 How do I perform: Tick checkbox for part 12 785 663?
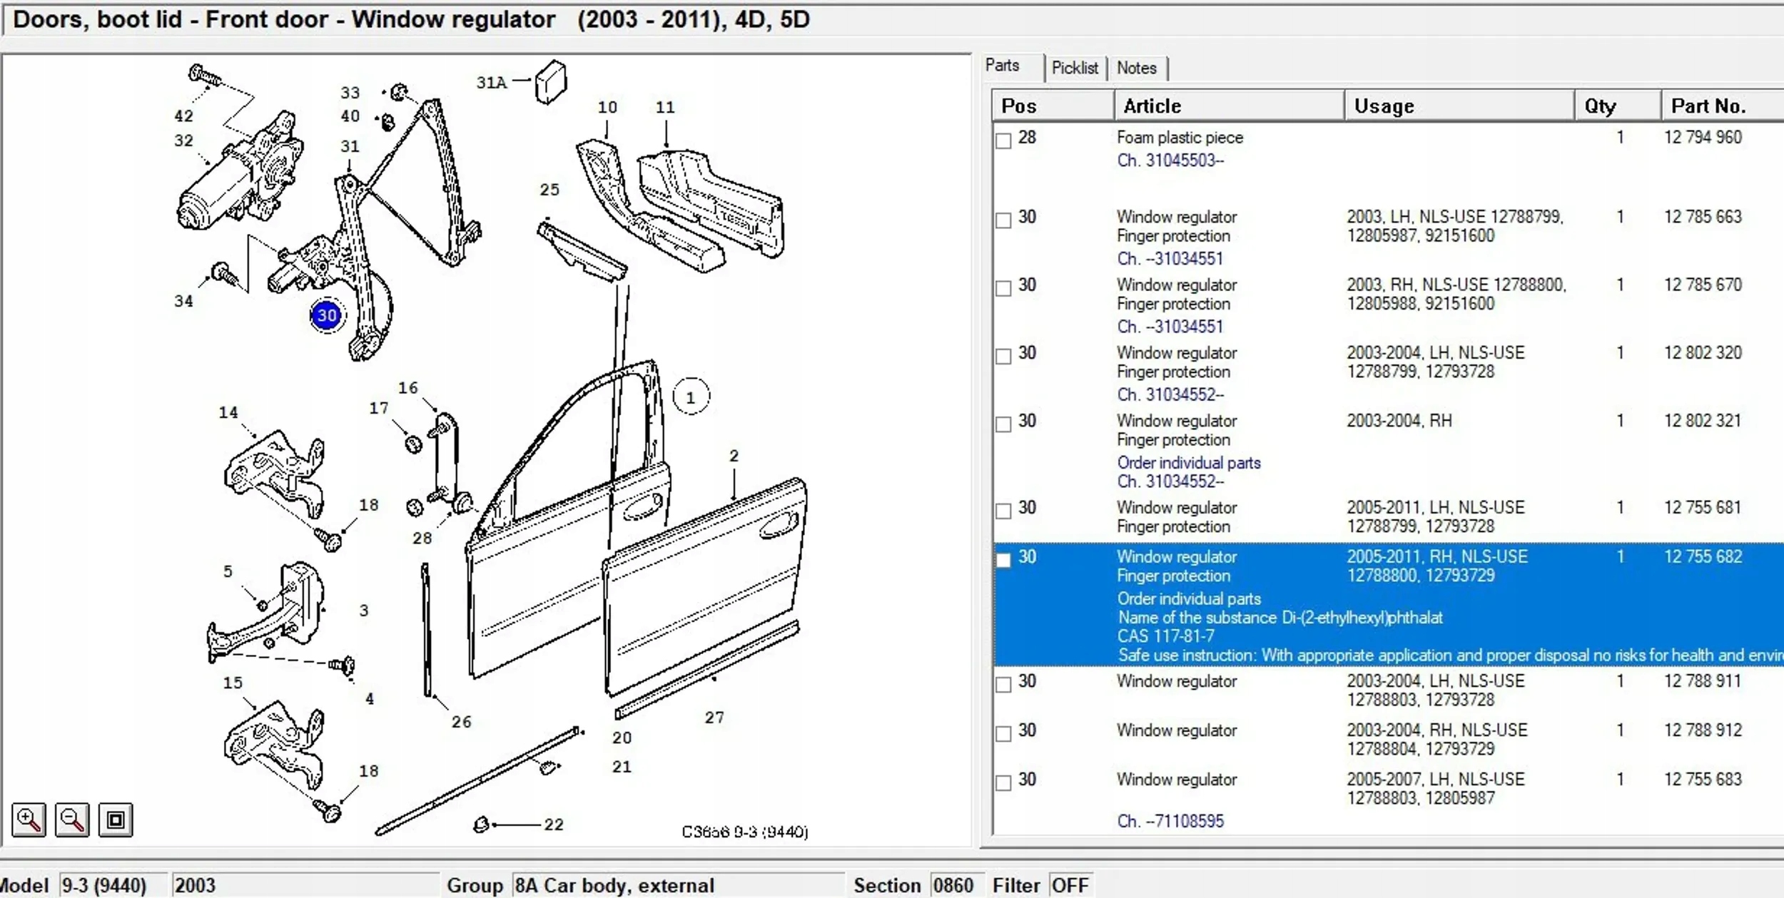(1003, 220)
